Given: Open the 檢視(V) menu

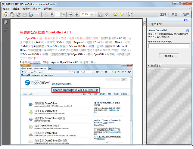Looking at the screenshot, I should 26,9.
